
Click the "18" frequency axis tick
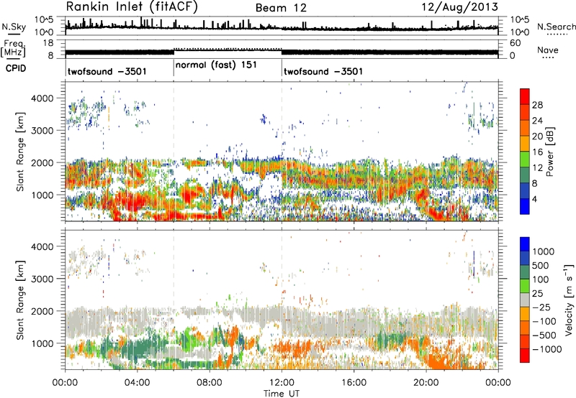48,43
